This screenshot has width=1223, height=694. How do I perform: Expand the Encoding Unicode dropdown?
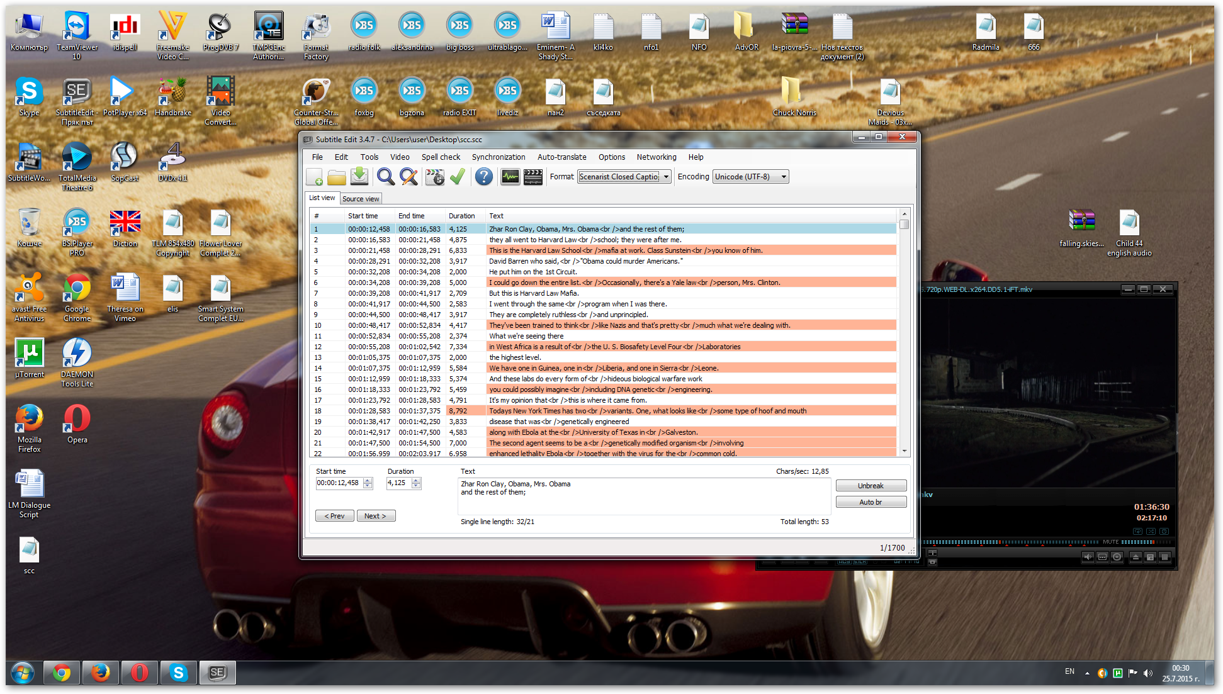pyautogui.click(x=784, y=177)
